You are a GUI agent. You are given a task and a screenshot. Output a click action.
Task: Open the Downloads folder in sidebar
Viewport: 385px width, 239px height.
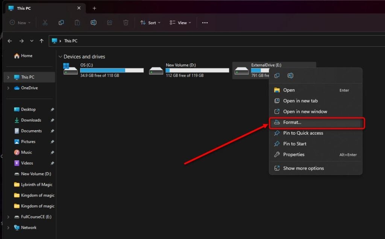pos(31,120)
